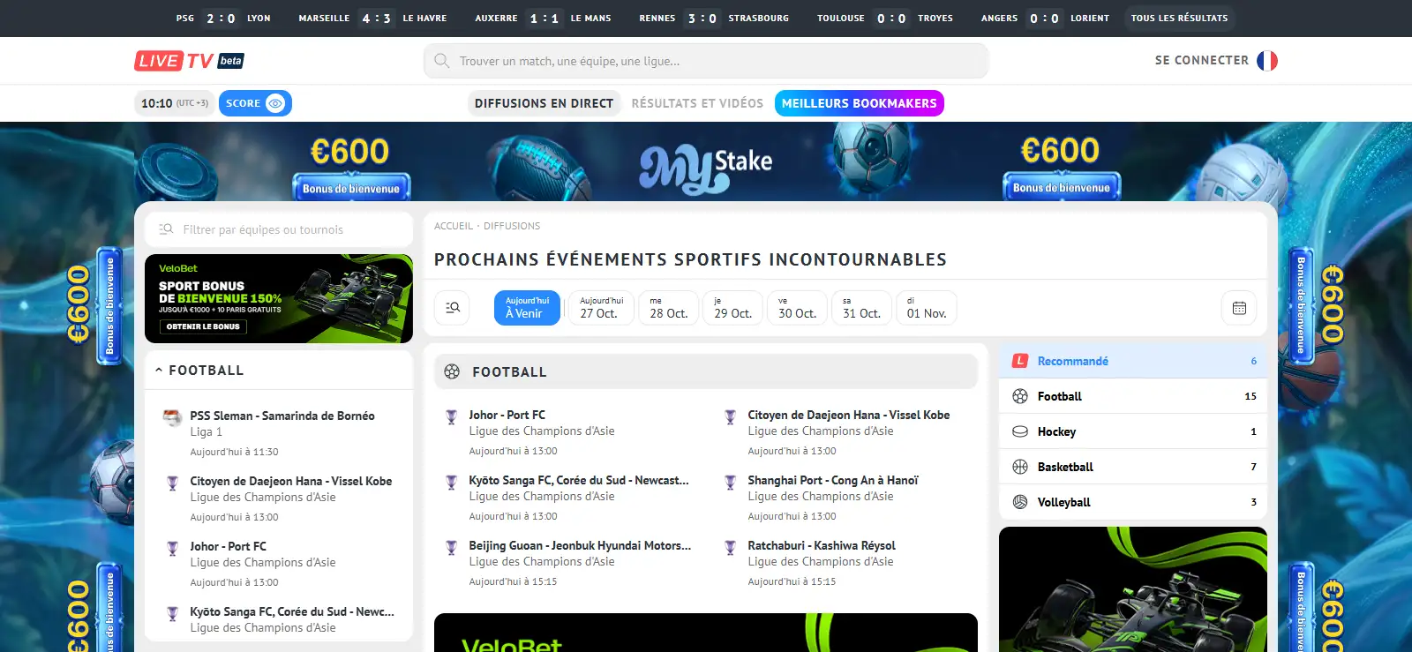The width and height of the screenshot is (1412, 652).
Task: Select the 27 Oct. date tab
Action: (602, 308)
